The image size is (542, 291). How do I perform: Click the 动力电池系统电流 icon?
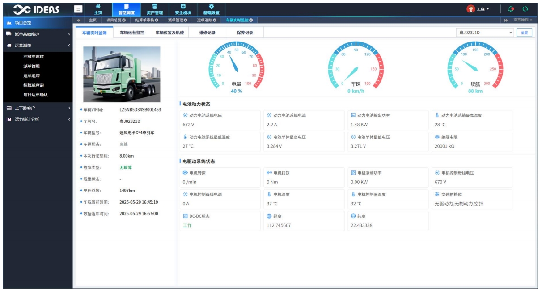[x=269, y=116]
